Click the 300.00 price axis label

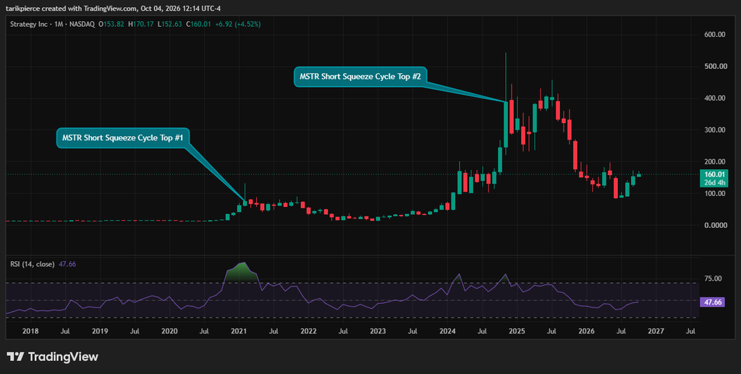point(715,130)
